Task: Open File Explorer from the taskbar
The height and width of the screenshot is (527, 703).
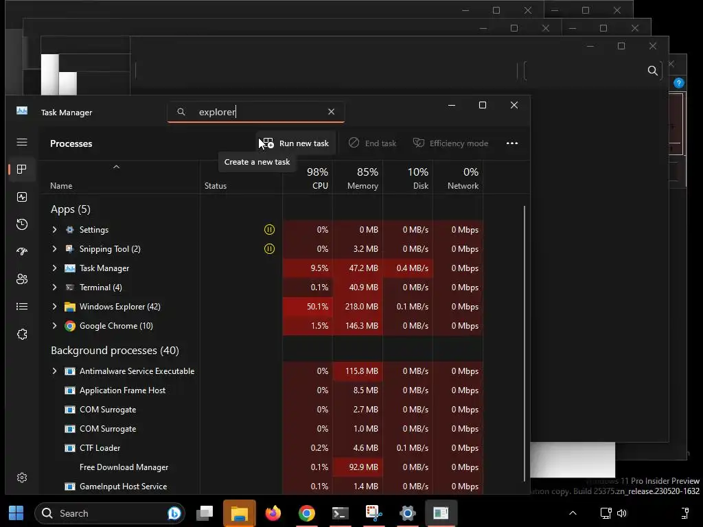Action: pos(240,513)
